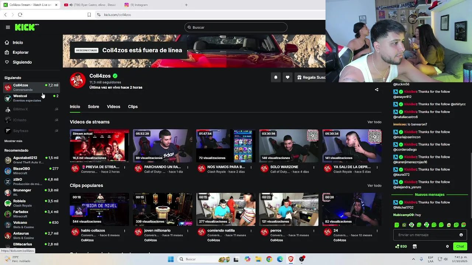Open a new browser tab
Image resolution: width=472 pixels, height=265 pixels.
coord(186,5)
